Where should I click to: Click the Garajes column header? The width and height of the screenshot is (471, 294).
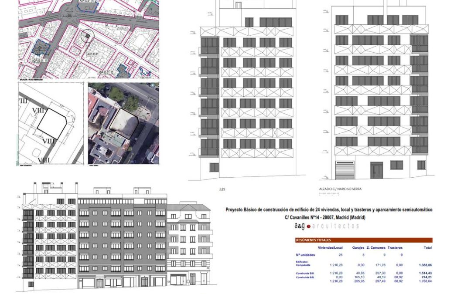[x=358, y=247]
